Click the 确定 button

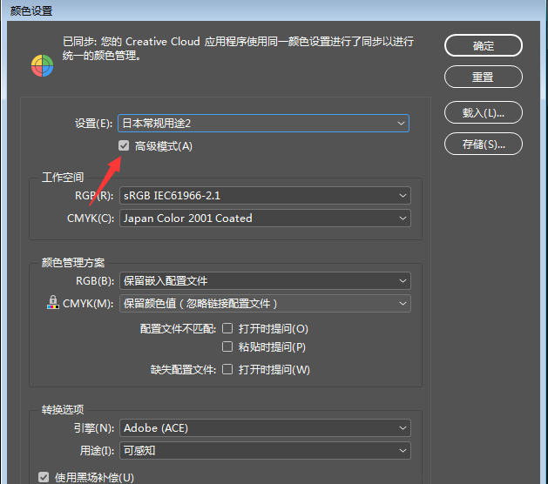pos(484,45)
